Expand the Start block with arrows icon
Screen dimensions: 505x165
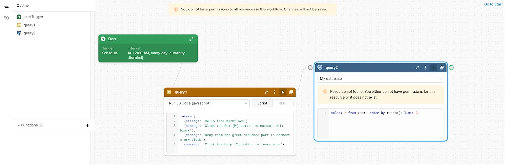coord(191,39)
